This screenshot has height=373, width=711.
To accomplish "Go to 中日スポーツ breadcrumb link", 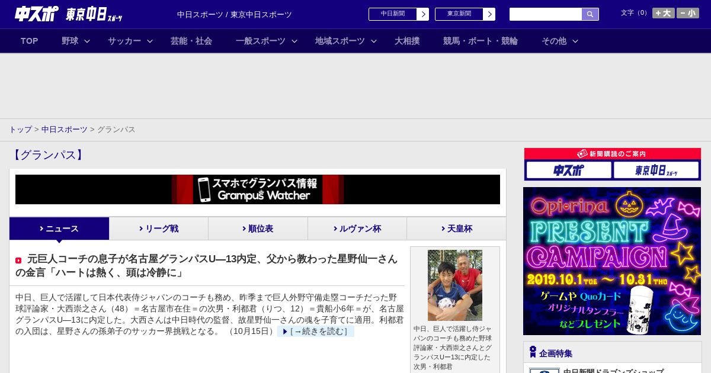I will 65,129.
